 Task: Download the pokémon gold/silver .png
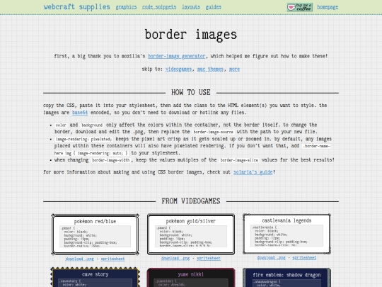click(x=175, y=258)
